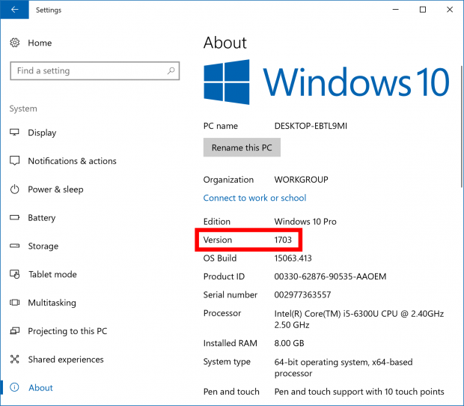Open the Tablet mode settings
Screen dimensions: 464x406
point(52,274)
